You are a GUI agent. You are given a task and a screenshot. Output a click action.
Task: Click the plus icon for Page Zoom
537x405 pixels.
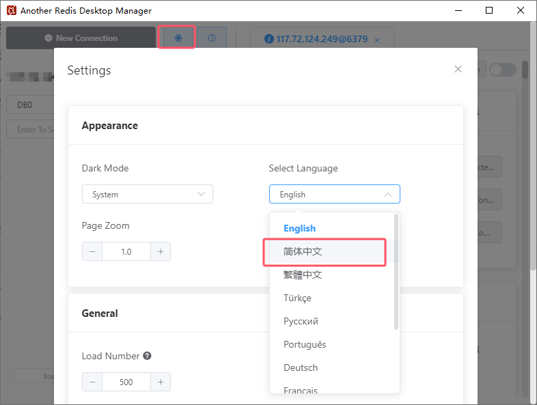[161, 251]
